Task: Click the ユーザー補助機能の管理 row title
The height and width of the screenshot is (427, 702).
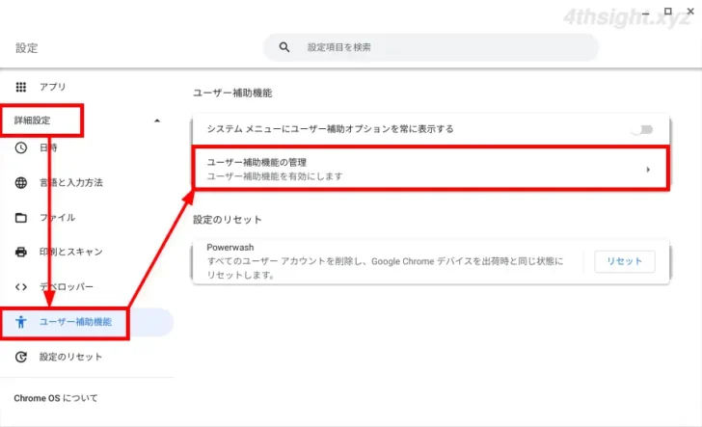Action: [x=256, y=163]
